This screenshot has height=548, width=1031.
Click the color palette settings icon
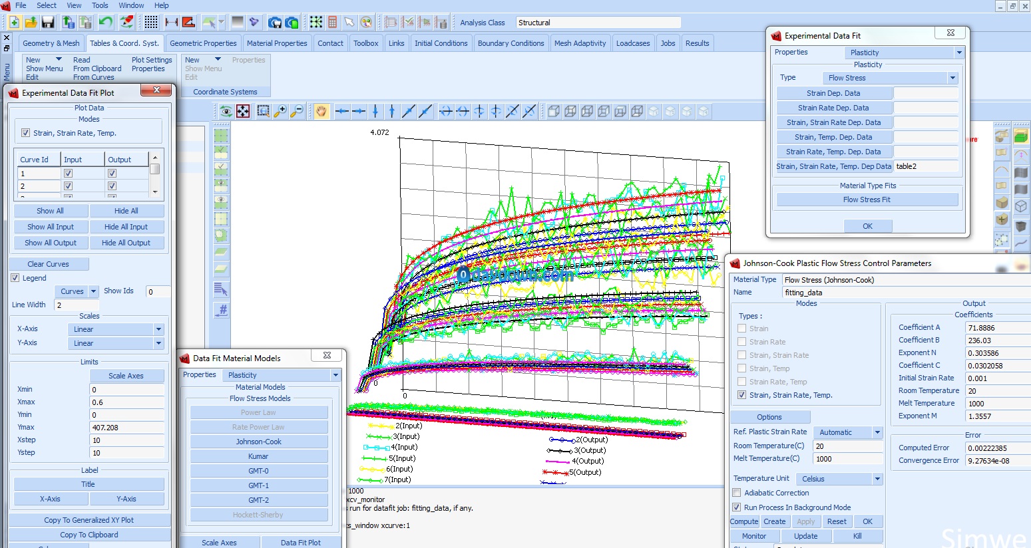[366, 22]
